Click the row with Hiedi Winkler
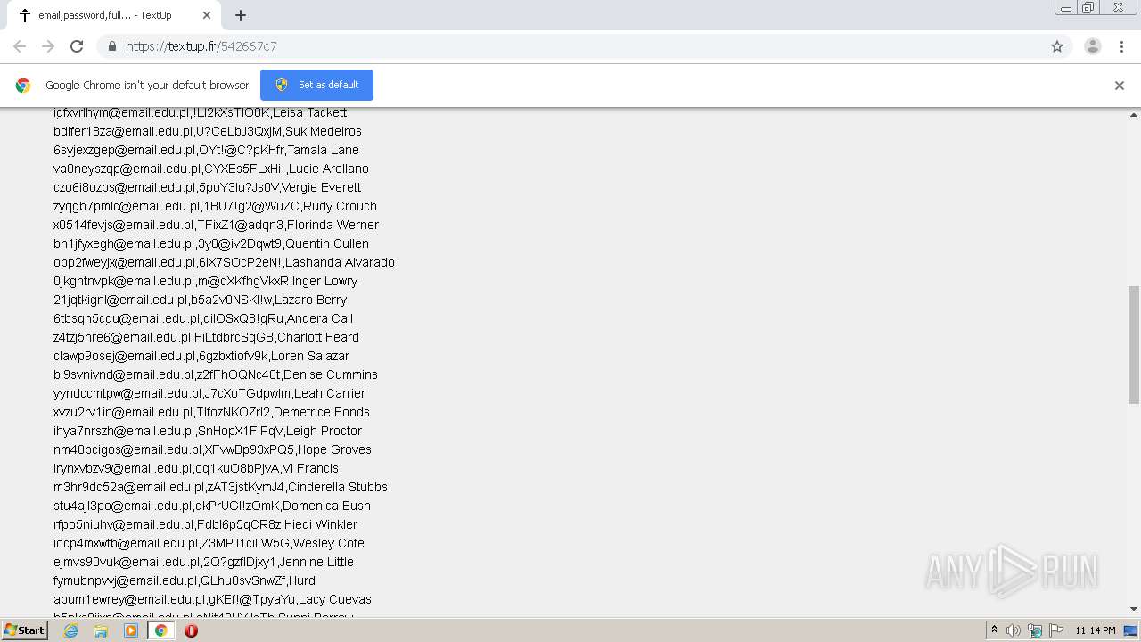Image resolution: width=1141 pixels, height=642 pixels. click(x=205, y=524)
